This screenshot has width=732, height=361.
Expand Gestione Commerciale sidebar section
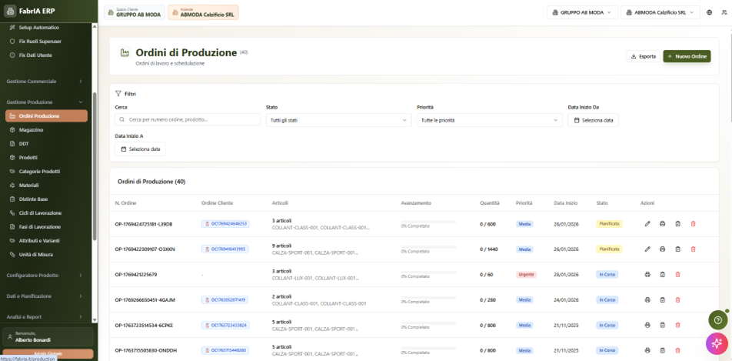45,82
